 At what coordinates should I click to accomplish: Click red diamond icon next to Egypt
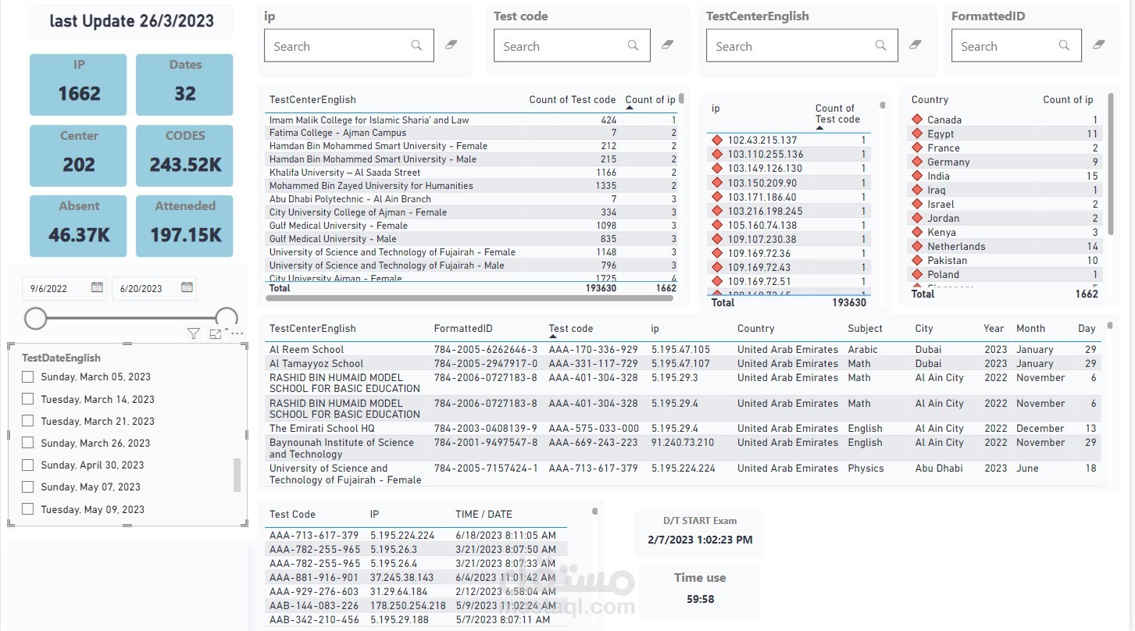[x=917, y=134]
